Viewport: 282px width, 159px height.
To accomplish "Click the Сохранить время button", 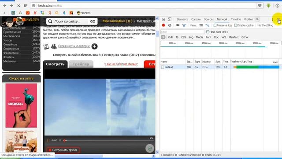I will coord(63,150).
